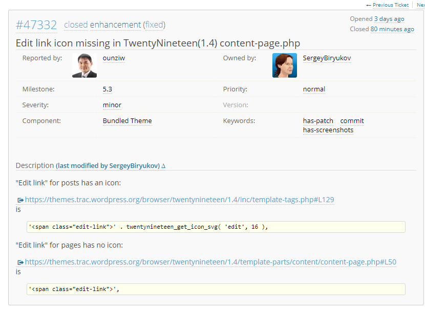This screenshot has height=314, width=425.
Task: Click ounziw's reporter avatar photo
Action: (84, 65)
